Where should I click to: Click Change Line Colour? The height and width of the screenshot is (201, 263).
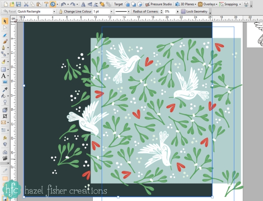(75, 12)
